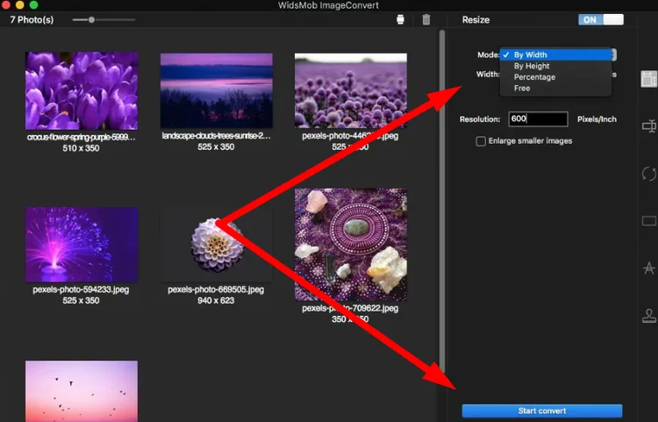This screenshot has width=658, height=422.
Task: Click the trash icon to delete photos
Action: [x=426, y=19]
